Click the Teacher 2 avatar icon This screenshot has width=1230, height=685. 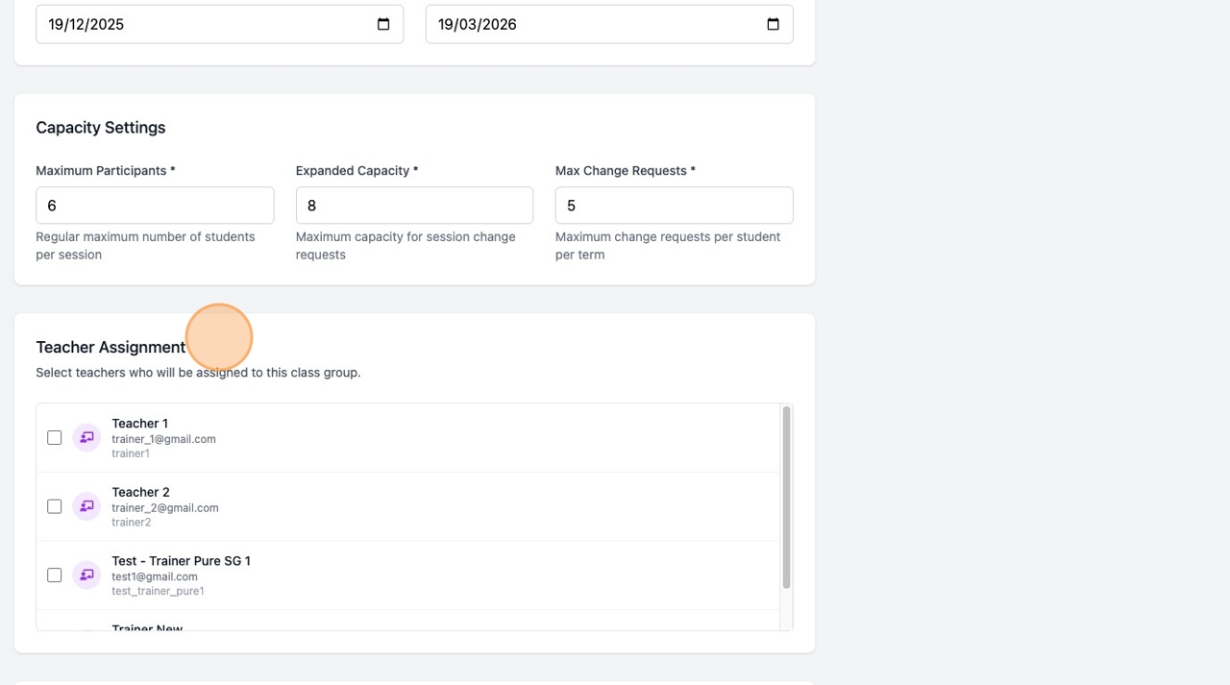tap(86, 506)
